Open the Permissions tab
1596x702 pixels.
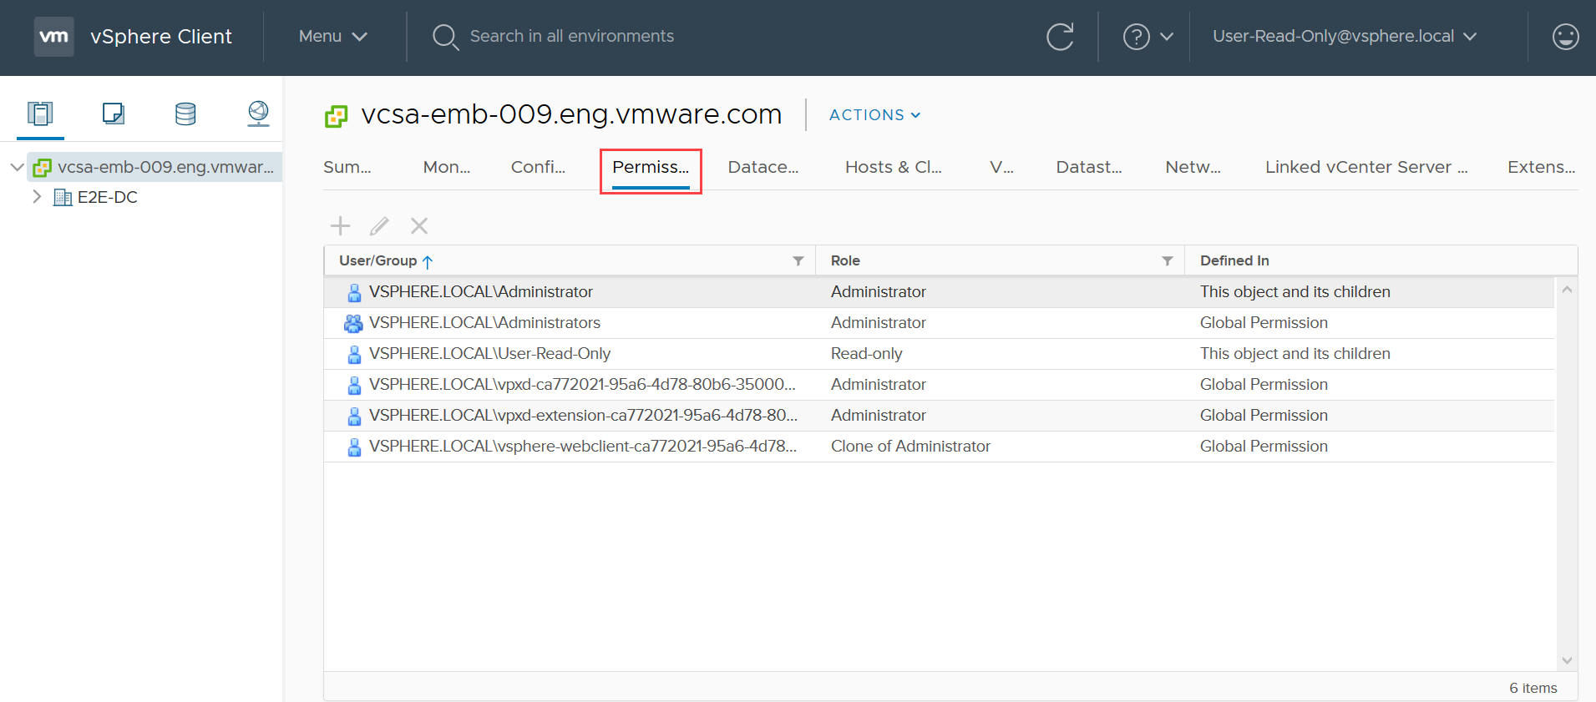tap(651, 167)
